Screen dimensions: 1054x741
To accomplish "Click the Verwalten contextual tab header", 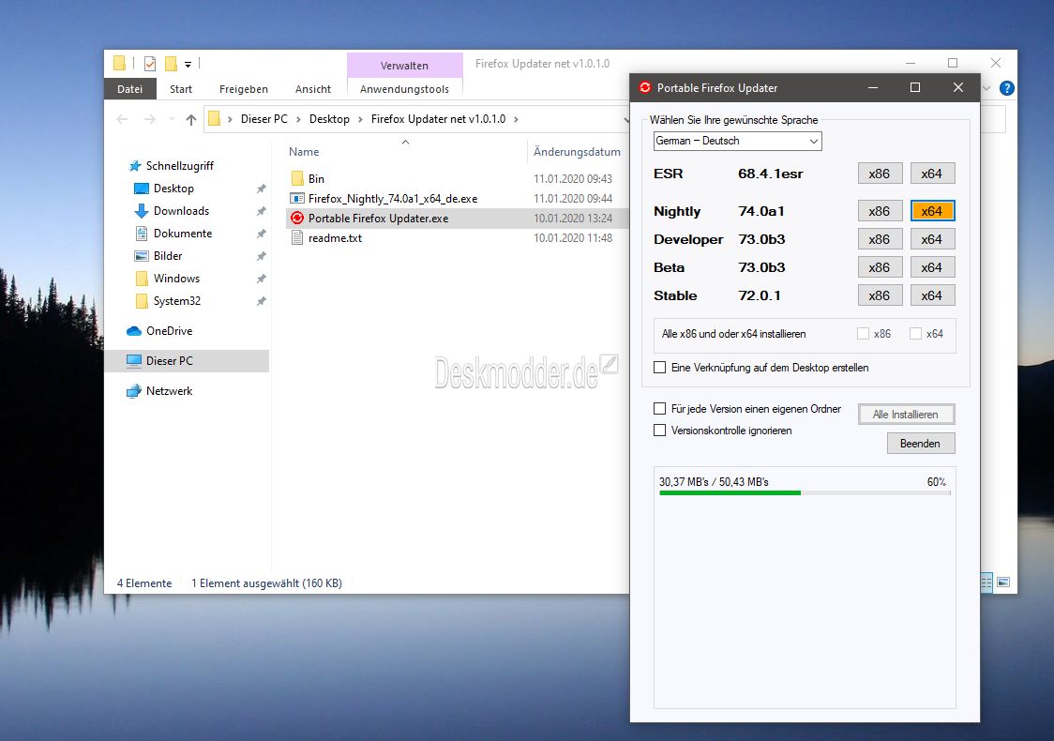I will (405, 66).
